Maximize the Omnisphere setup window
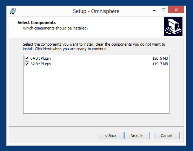The width and height of the screenshot is (193, 151). click(x=164, y=9)
